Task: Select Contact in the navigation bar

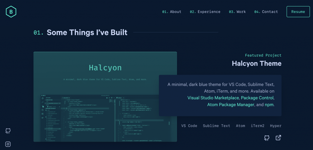Action: tap(266, 12)
